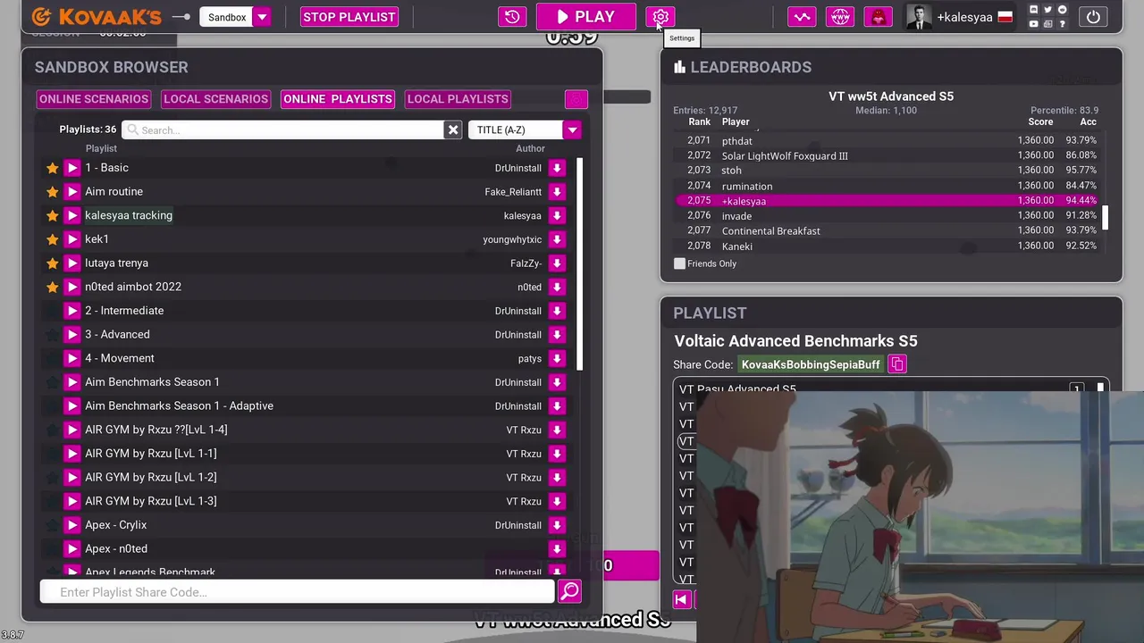This screenshot has width=1144, height=643.
Task: Download the 'kek1' playlist
Action: [557, 239]
